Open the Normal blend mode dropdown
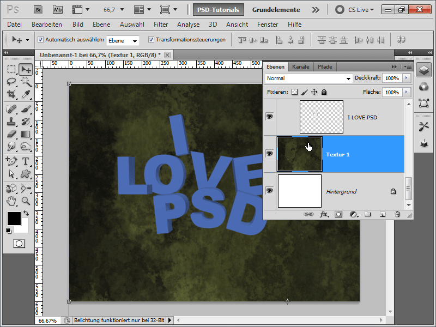The height and width of the screenshot is (327, 436). [308, 78]
